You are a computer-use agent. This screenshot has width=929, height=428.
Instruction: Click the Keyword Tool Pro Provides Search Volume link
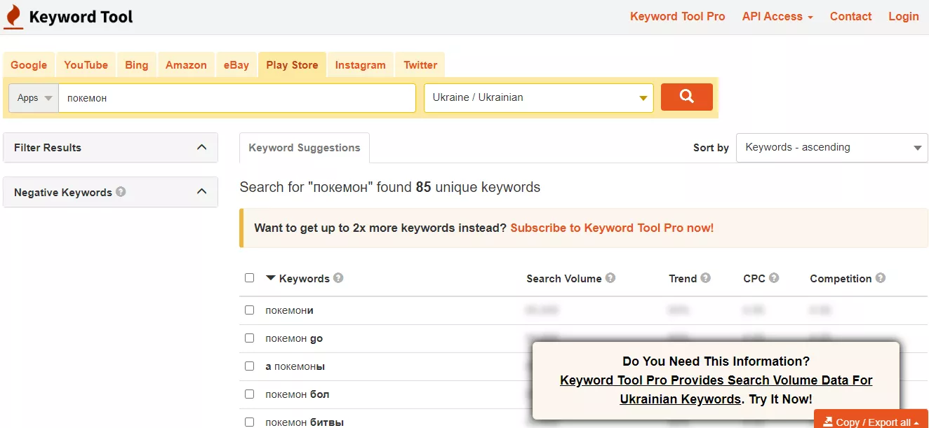[x=716, y=389]
